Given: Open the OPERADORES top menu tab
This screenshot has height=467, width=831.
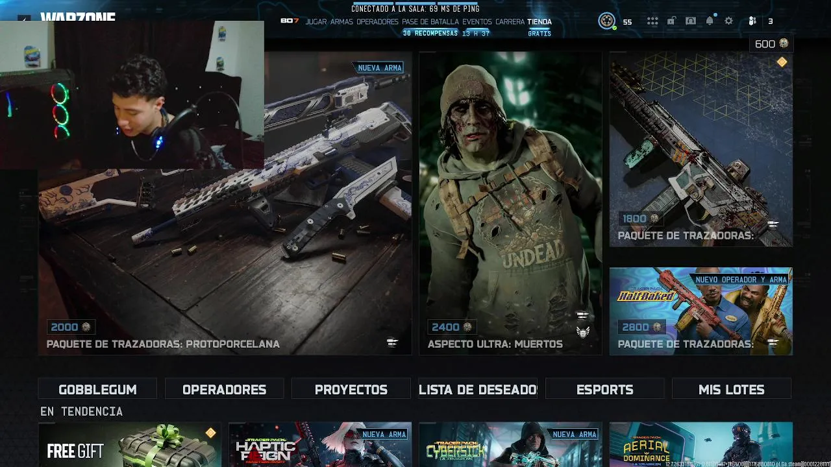Looking at the screenshot, I should (x=377, y=21).
